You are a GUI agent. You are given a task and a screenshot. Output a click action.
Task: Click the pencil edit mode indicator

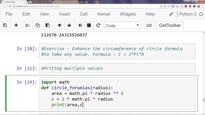171,14
